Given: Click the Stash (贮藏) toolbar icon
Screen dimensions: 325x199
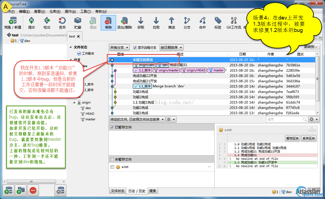Looking at the screenshot, I should pyautogui.click(x=78, y=23).
